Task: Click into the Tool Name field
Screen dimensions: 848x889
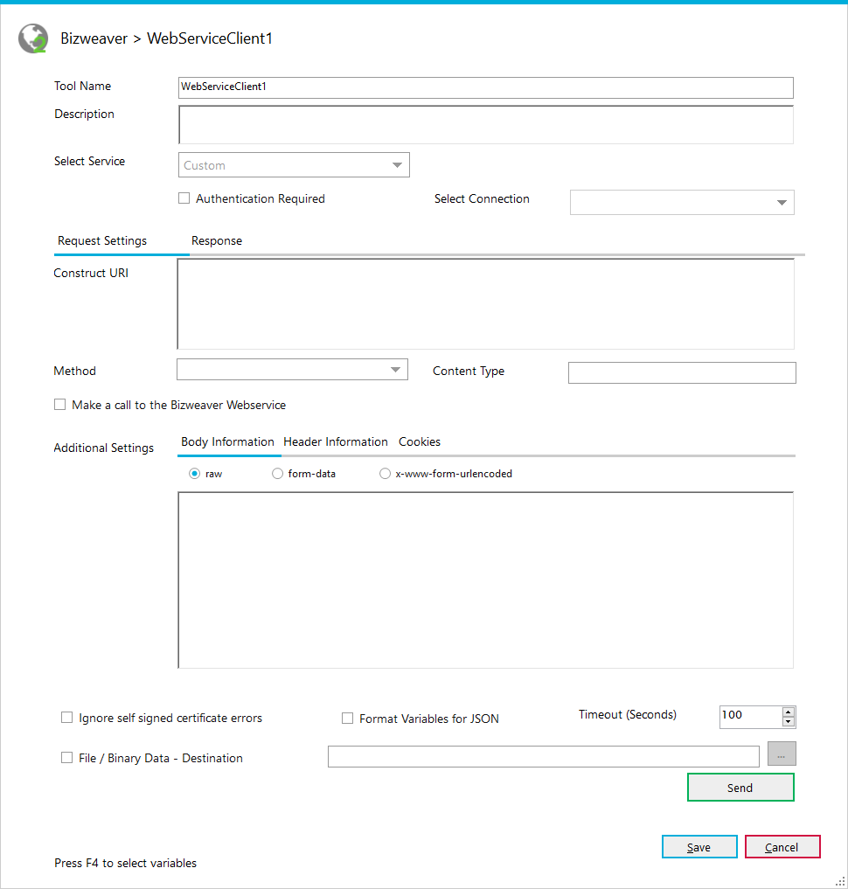Action: 486,87
